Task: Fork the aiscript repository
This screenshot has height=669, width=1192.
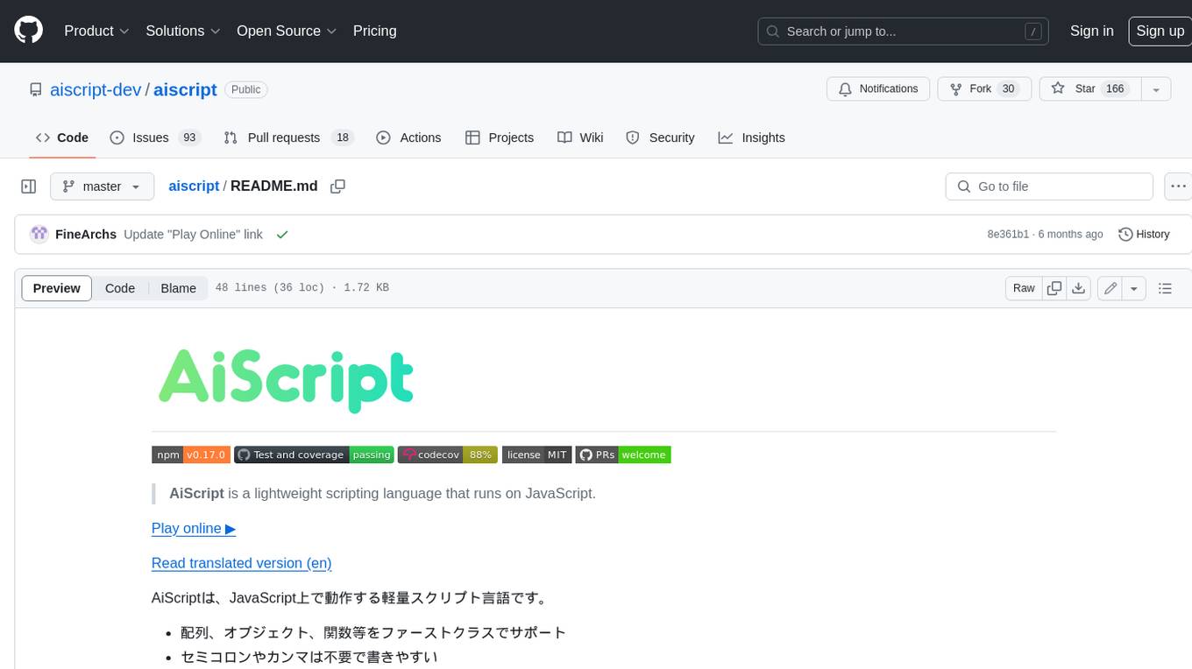Action: [985, 88]
